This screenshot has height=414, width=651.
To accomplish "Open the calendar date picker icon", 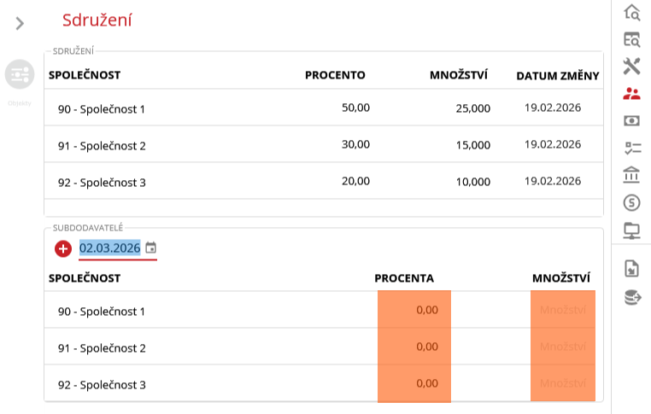I will tap(150, 248).
